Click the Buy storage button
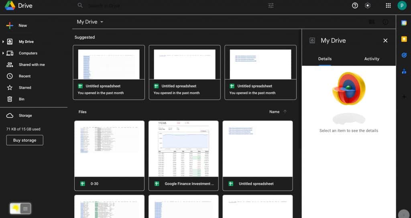The width and height of the screenshot is (411, 218). tap(24, 140)
